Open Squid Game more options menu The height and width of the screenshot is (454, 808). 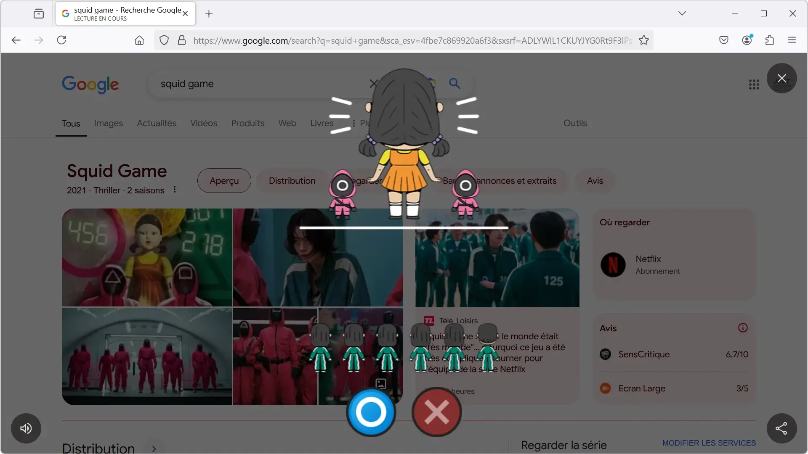pos(175,190)
